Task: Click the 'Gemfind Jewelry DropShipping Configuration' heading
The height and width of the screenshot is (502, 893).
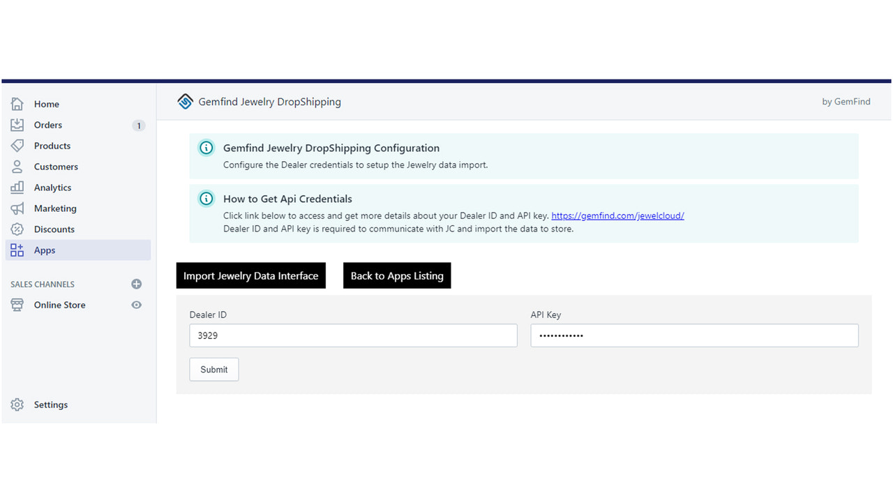Action: pos(331,148)
